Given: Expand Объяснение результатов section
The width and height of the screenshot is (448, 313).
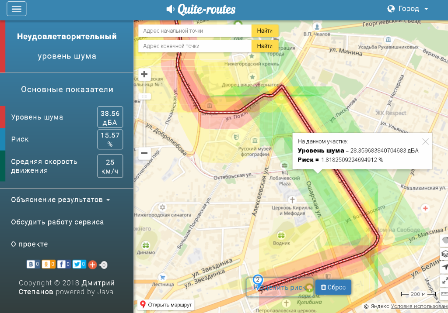Looking at the screenshot, I should point(60,200).
